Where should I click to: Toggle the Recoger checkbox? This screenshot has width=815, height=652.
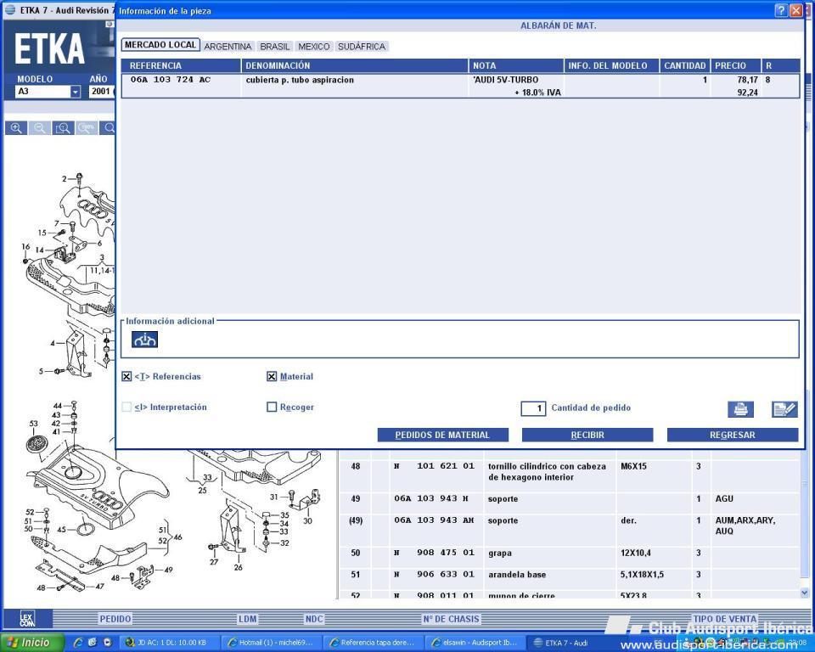[x=272, y=407]
